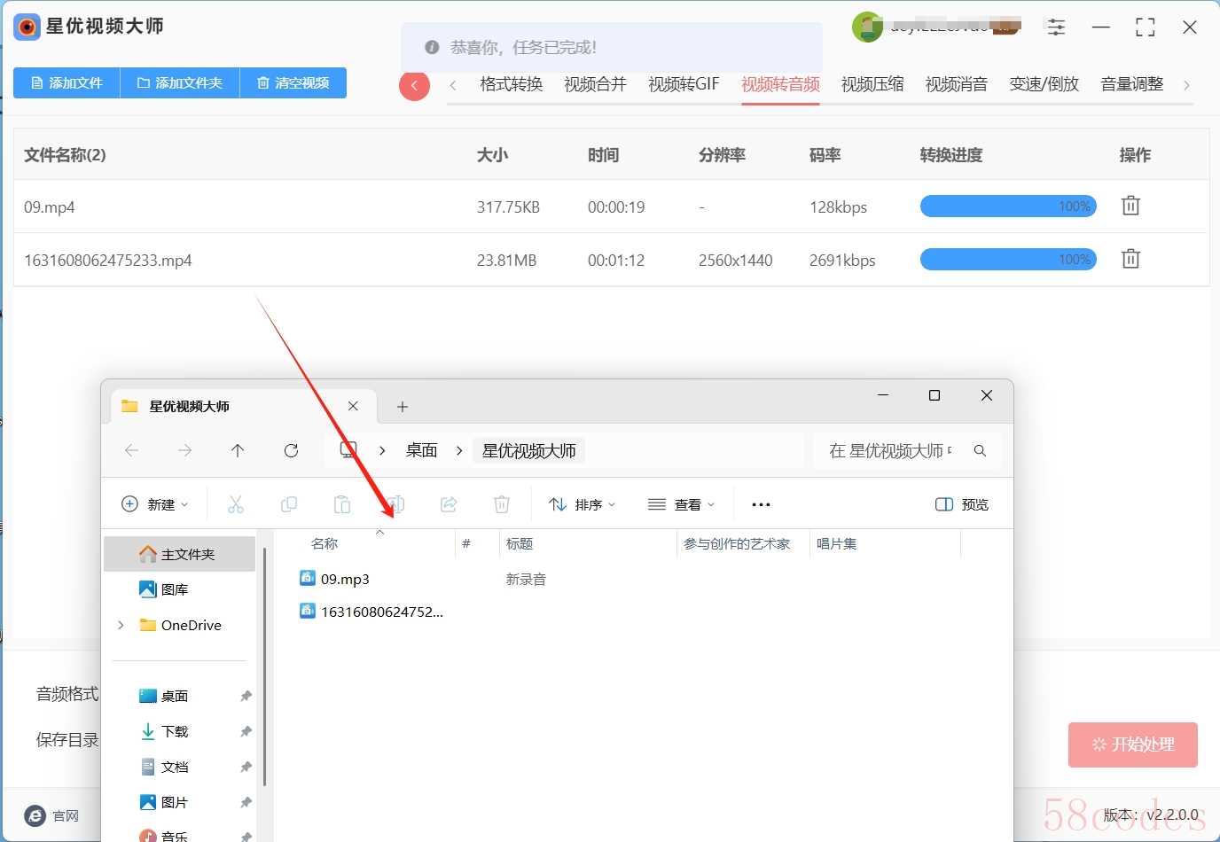The height and width of the screenshot is (842, 1220).
Task: Open the Explorer more options ellipsis
Action: coord(761,504)
